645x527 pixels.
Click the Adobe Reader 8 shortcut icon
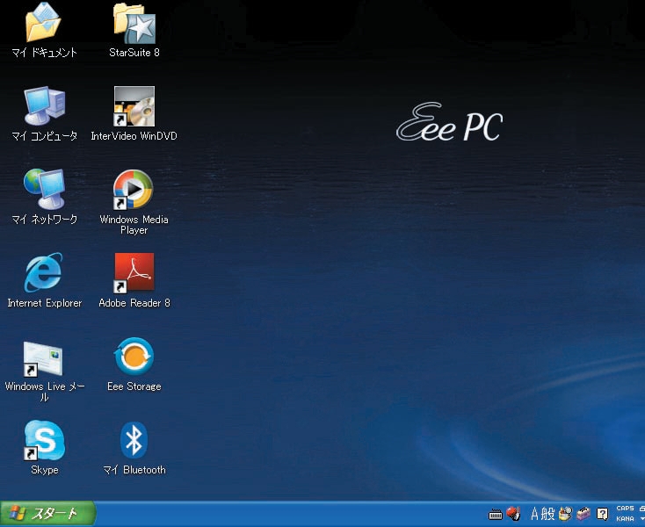(134, 273)
